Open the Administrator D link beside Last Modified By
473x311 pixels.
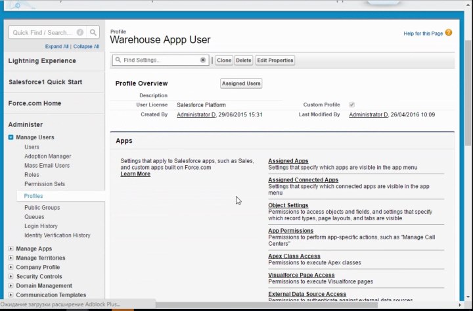pyautogui.click(x=369, y=115)
